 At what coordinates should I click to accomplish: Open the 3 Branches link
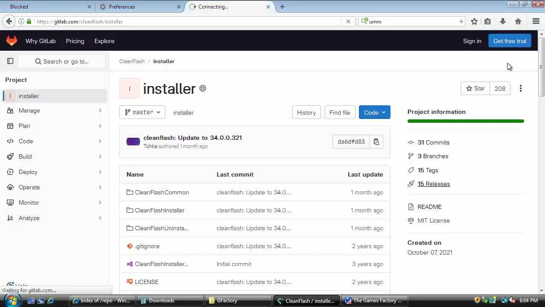(x=433, y=156)
